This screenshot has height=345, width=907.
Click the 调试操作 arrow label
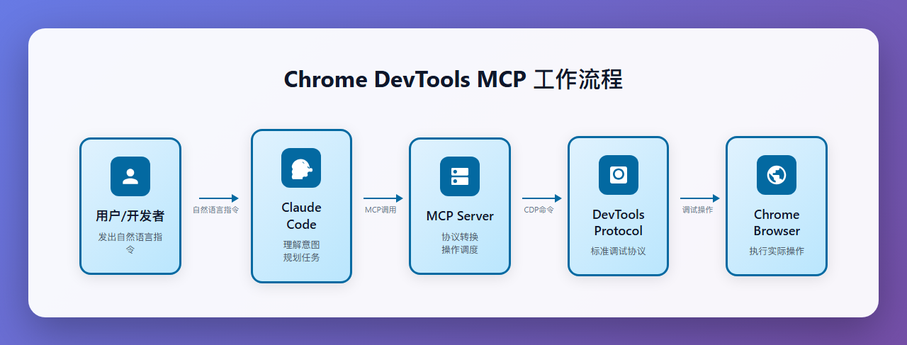point(697,210)
